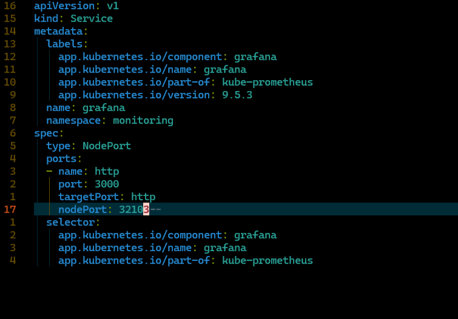Click the targetPort key

click(89, 197)
